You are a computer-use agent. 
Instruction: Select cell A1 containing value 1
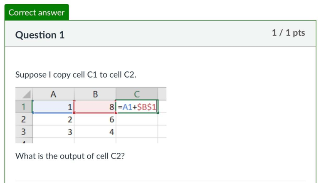pyautogui.click(x=53, y=107)
